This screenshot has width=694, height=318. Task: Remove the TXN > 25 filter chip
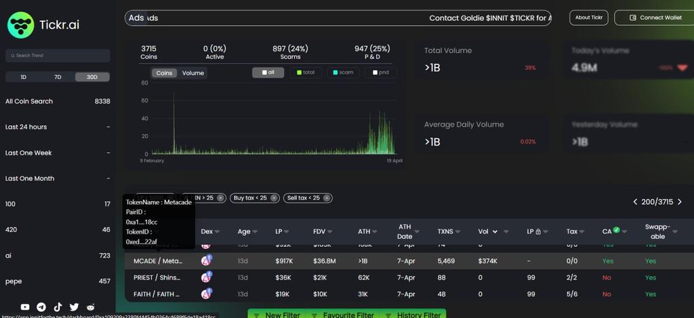coord(220,198)
